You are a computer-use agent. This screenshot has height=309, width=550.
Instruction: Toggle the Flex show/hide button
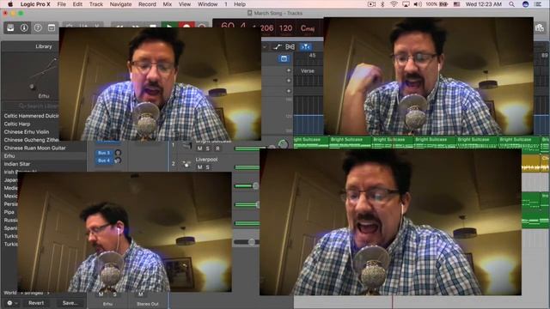tap(290, 46)
